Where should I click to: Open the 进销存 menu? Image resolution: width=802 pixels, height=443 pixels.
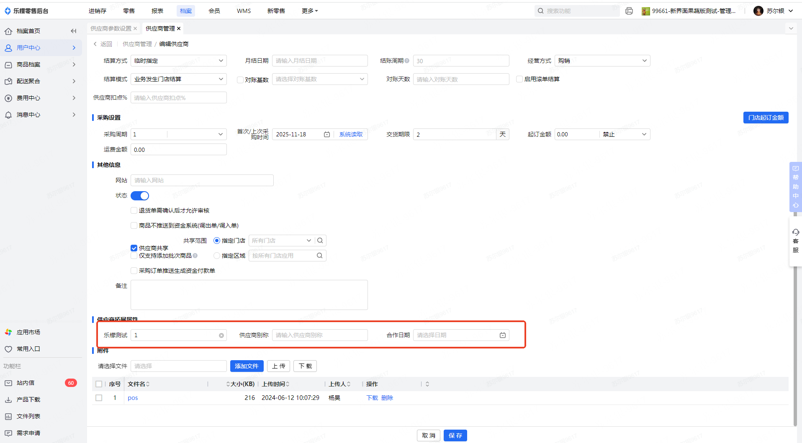[98, 11]
